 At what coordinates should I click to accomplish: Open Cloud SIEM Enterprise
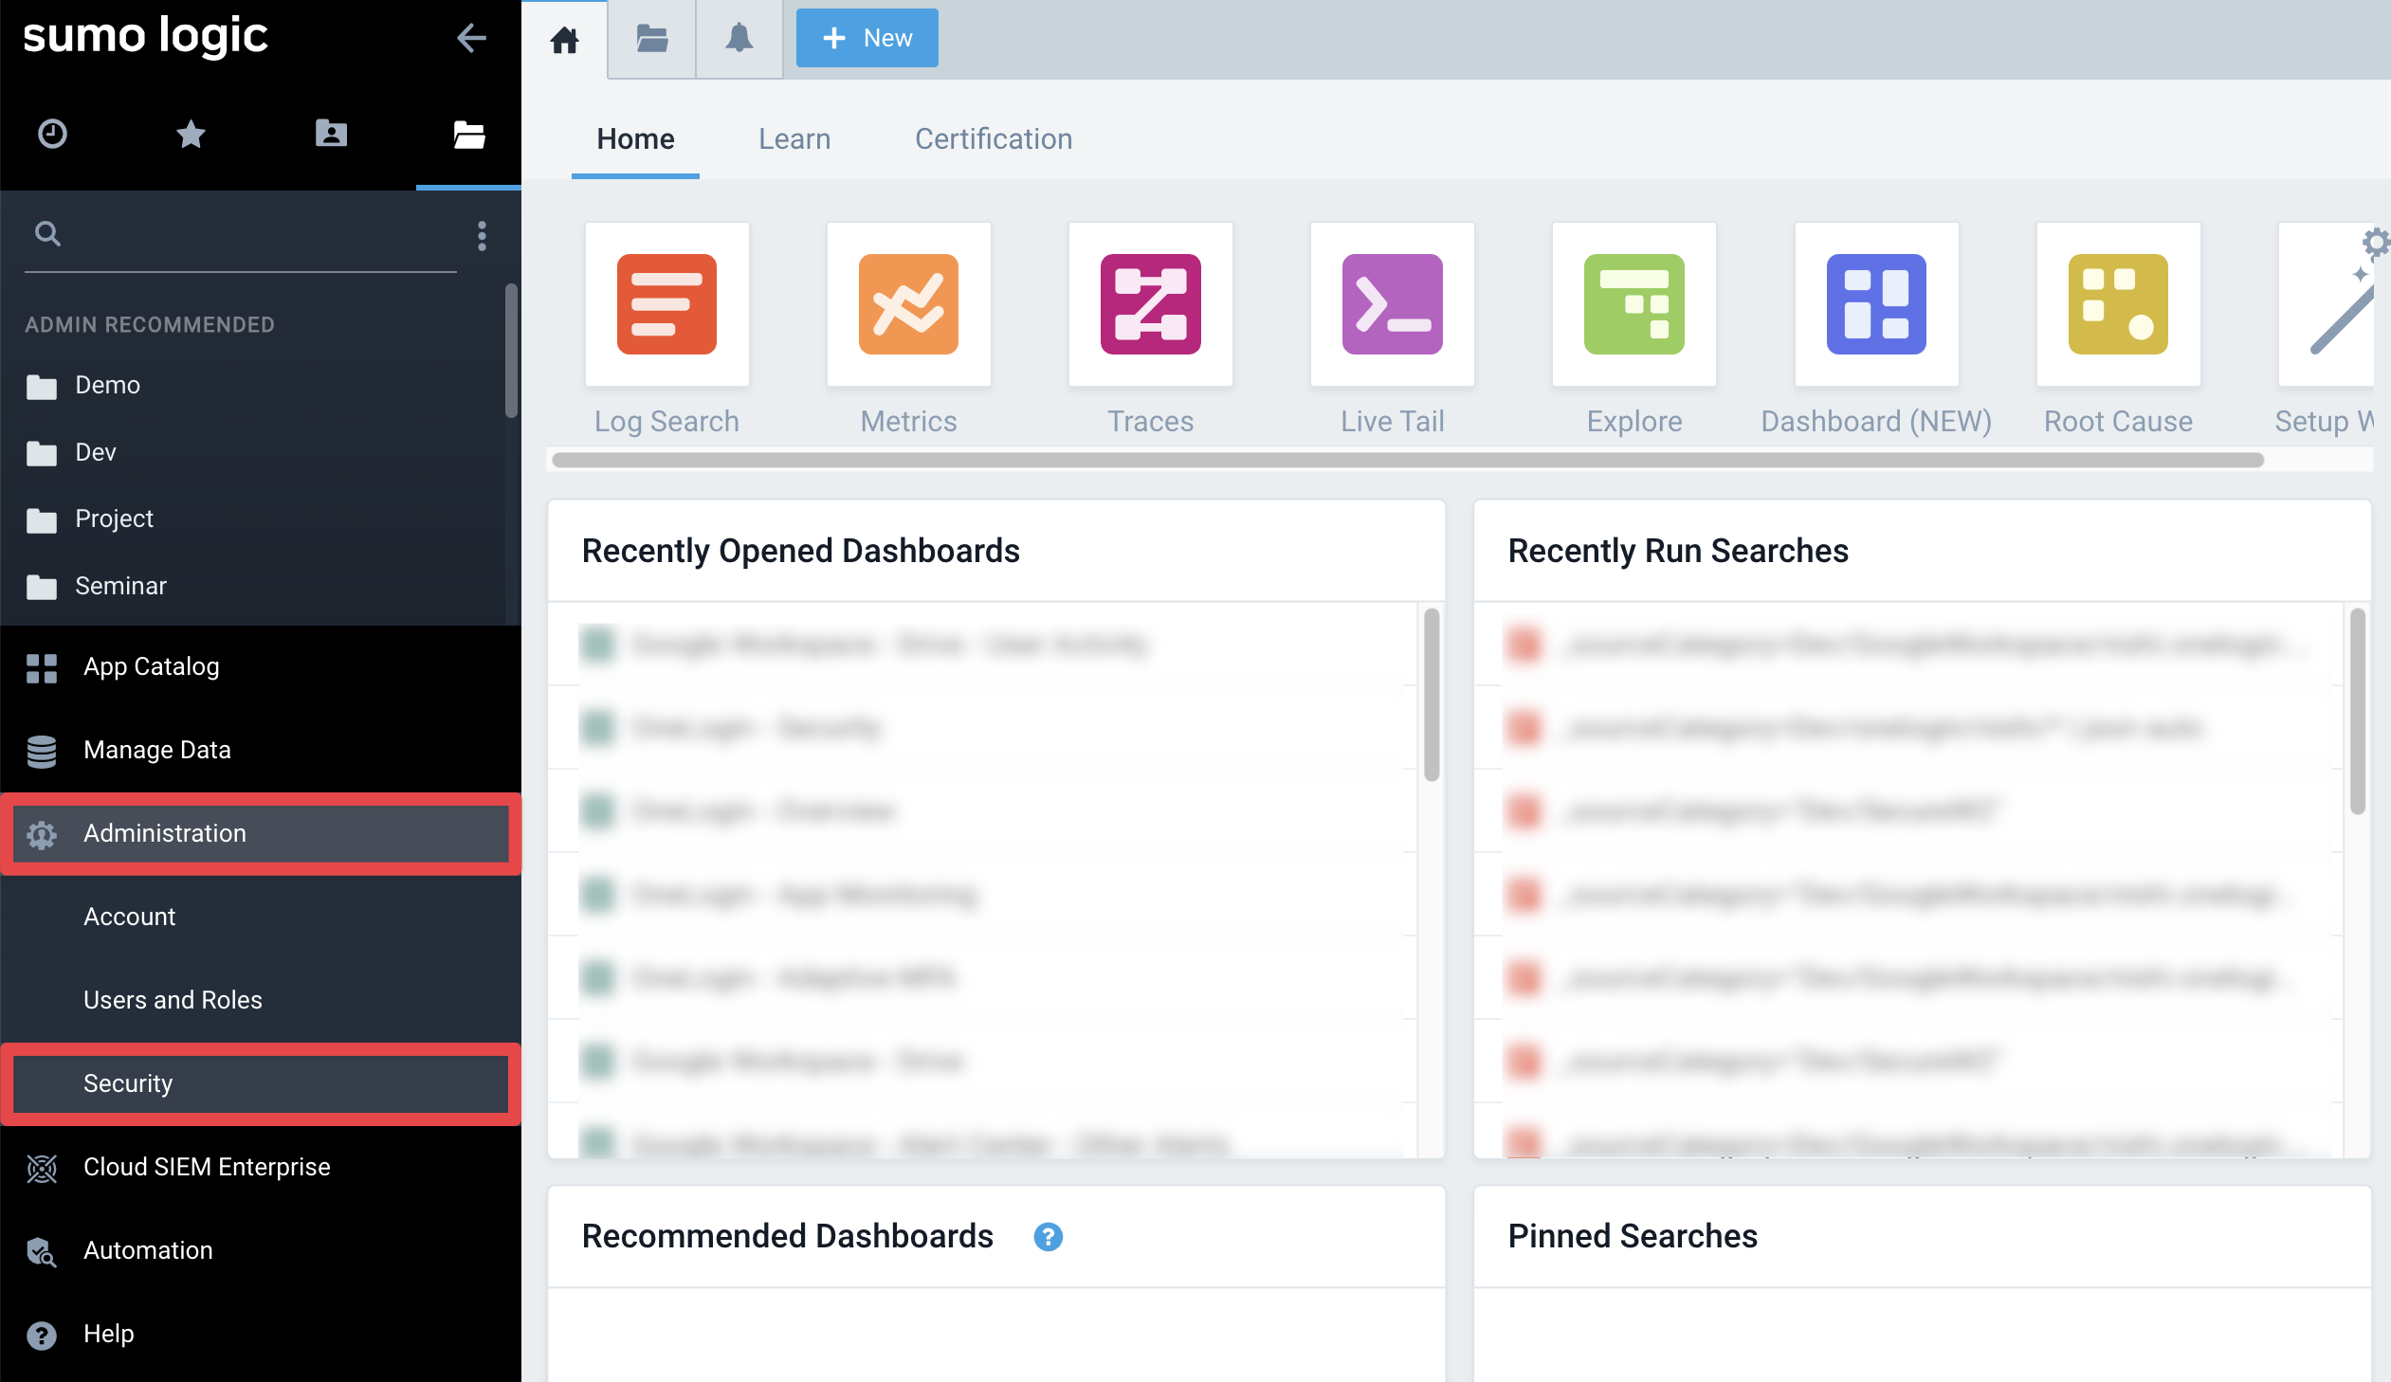260,1168
